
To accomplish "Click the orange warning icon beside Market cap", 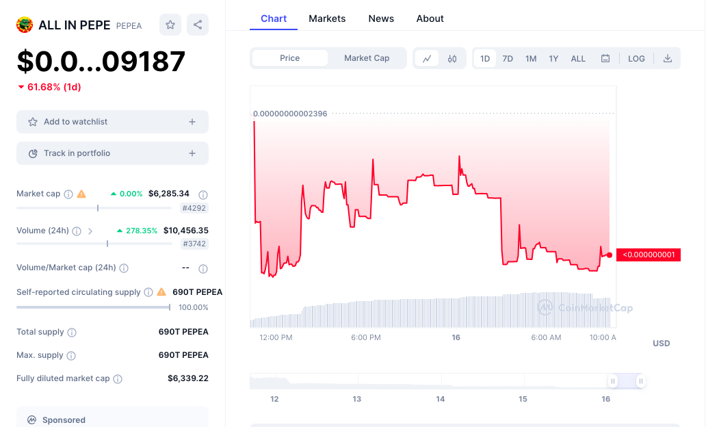I will 81,194.
